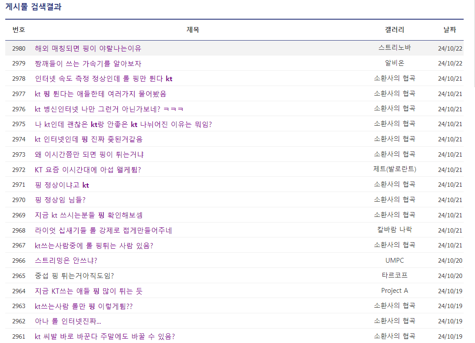Go to the 스트리노바 gallery
Screen dimensions: 475x343
(x=394, y=48)
